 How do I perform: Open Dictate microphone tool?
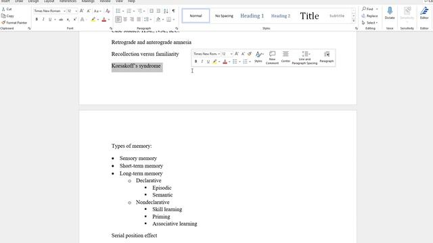390,13
